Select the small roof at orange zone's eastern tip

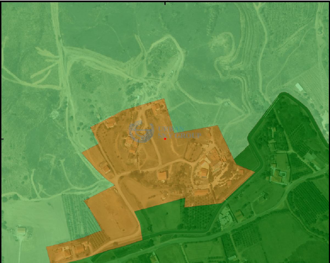coord(241,172)
